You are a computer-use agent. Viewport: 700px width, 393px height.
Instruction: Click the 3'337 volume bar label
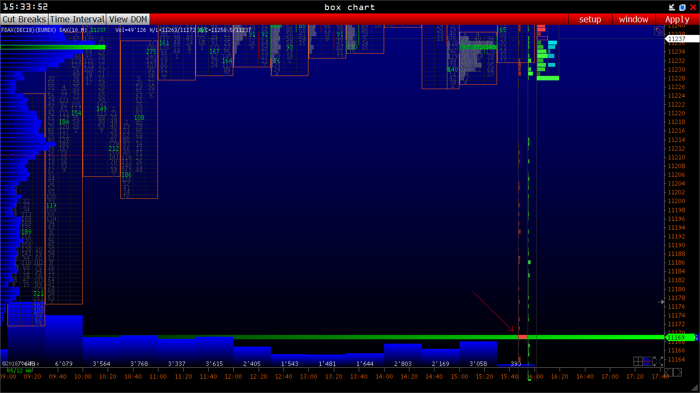pos(177,364)
